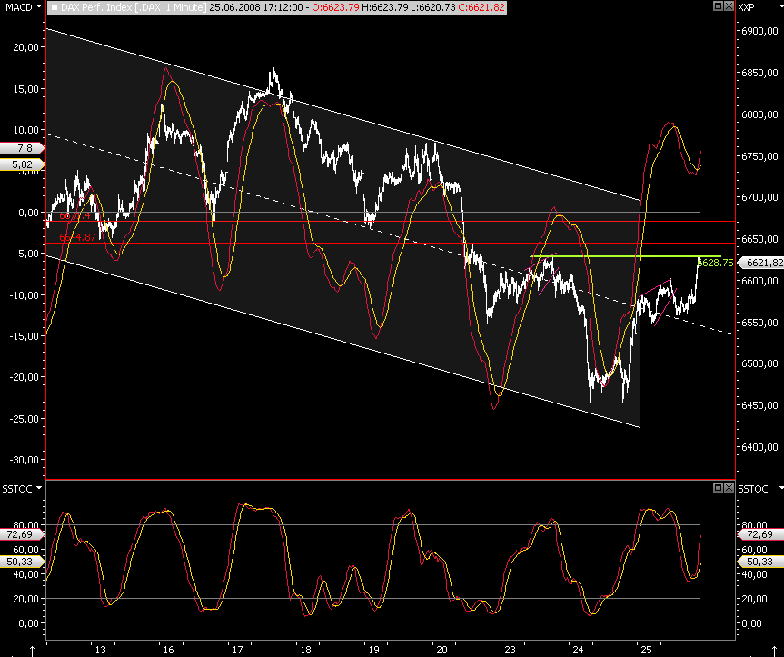The width and height of the screenshot is (784, 657).
Task: Click date label 24 on time axis
Action: click(578, 650)
